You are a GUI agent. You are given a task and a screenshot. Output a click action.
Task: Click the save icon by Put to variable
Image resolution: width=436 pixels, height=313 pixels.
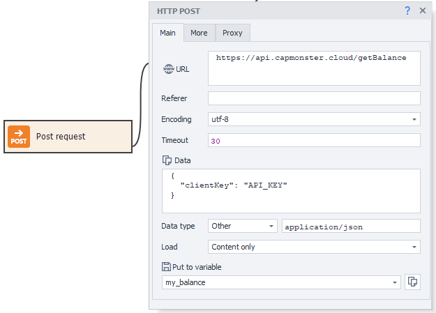point(166,266)
